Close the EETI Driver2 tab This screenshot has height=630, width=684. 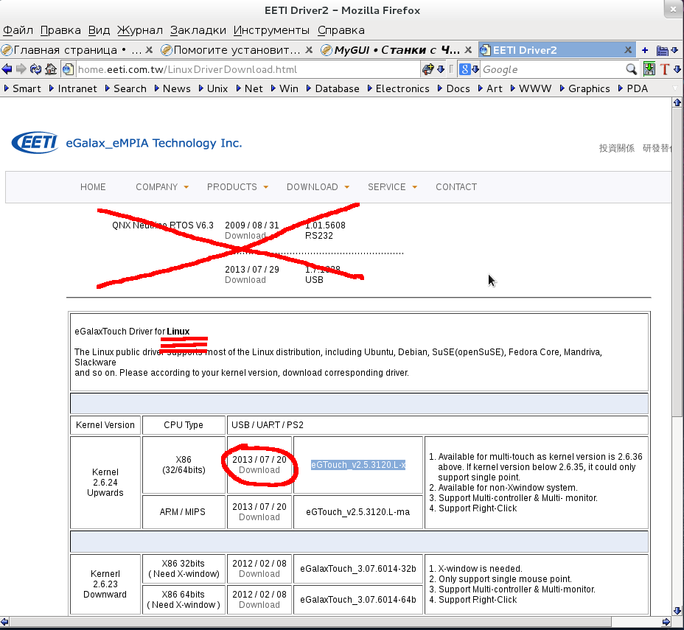628,49
